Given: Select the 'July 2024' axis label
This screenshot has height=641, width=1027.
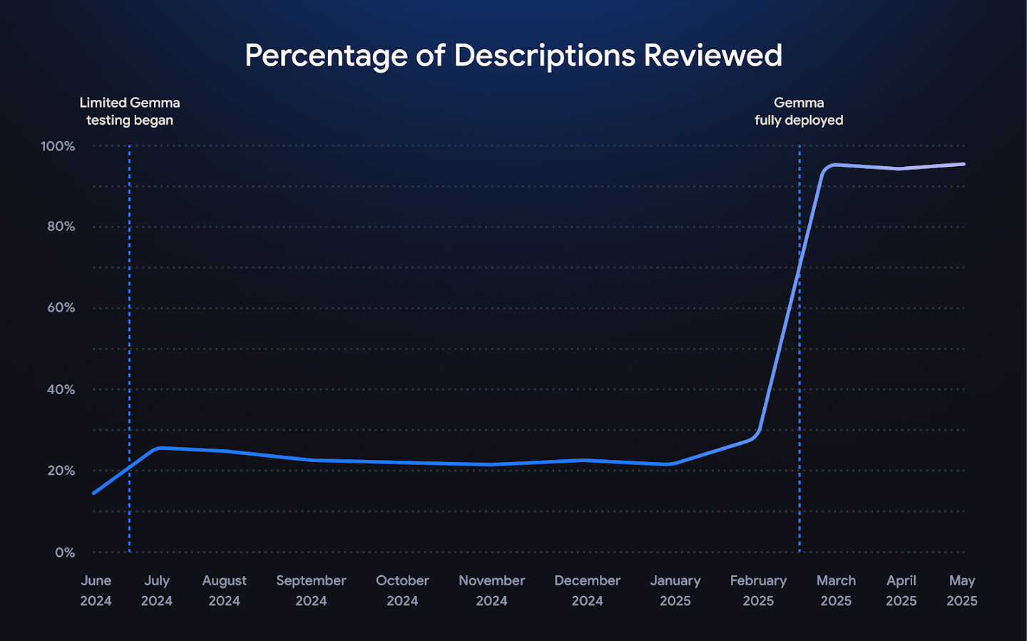Looking at the screenshot, I should click(x=157, y=590).
